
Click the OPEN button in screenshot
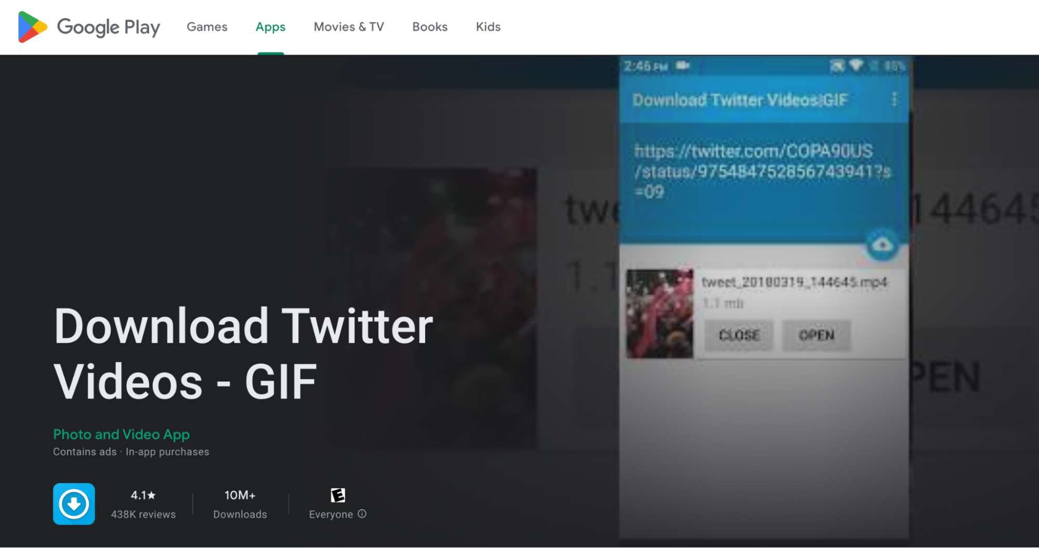817,335
